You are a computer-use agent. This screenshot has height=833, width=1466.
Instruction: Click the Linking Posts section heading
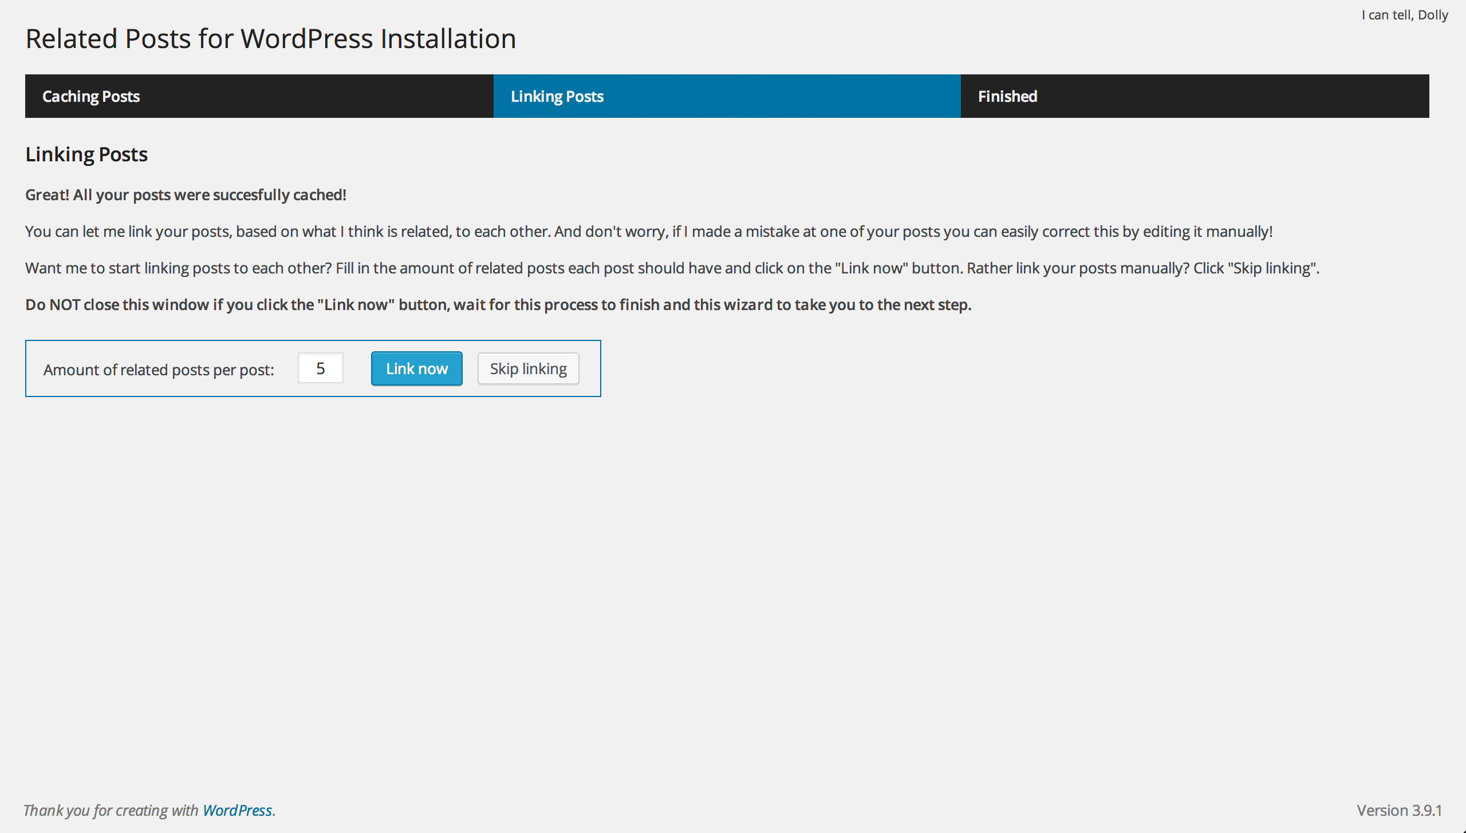86,154
